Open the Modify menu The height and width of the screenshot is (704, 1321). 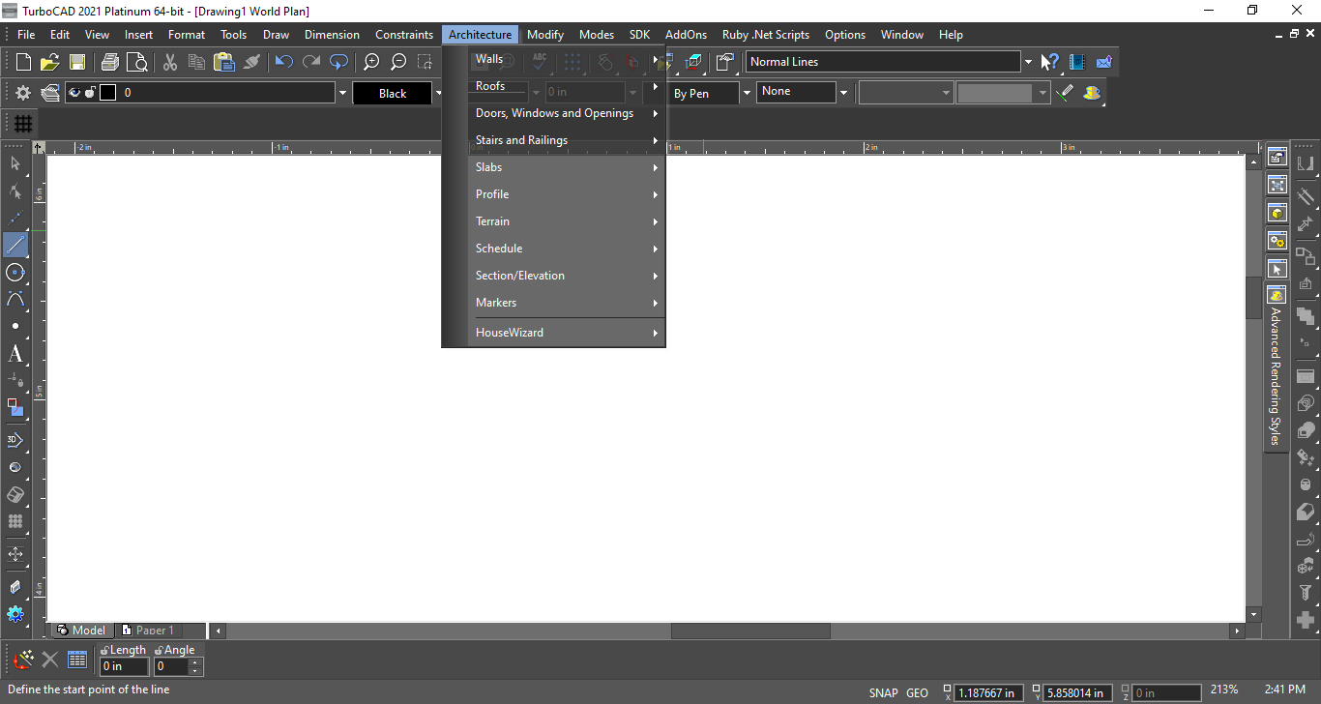pos(545,35)
